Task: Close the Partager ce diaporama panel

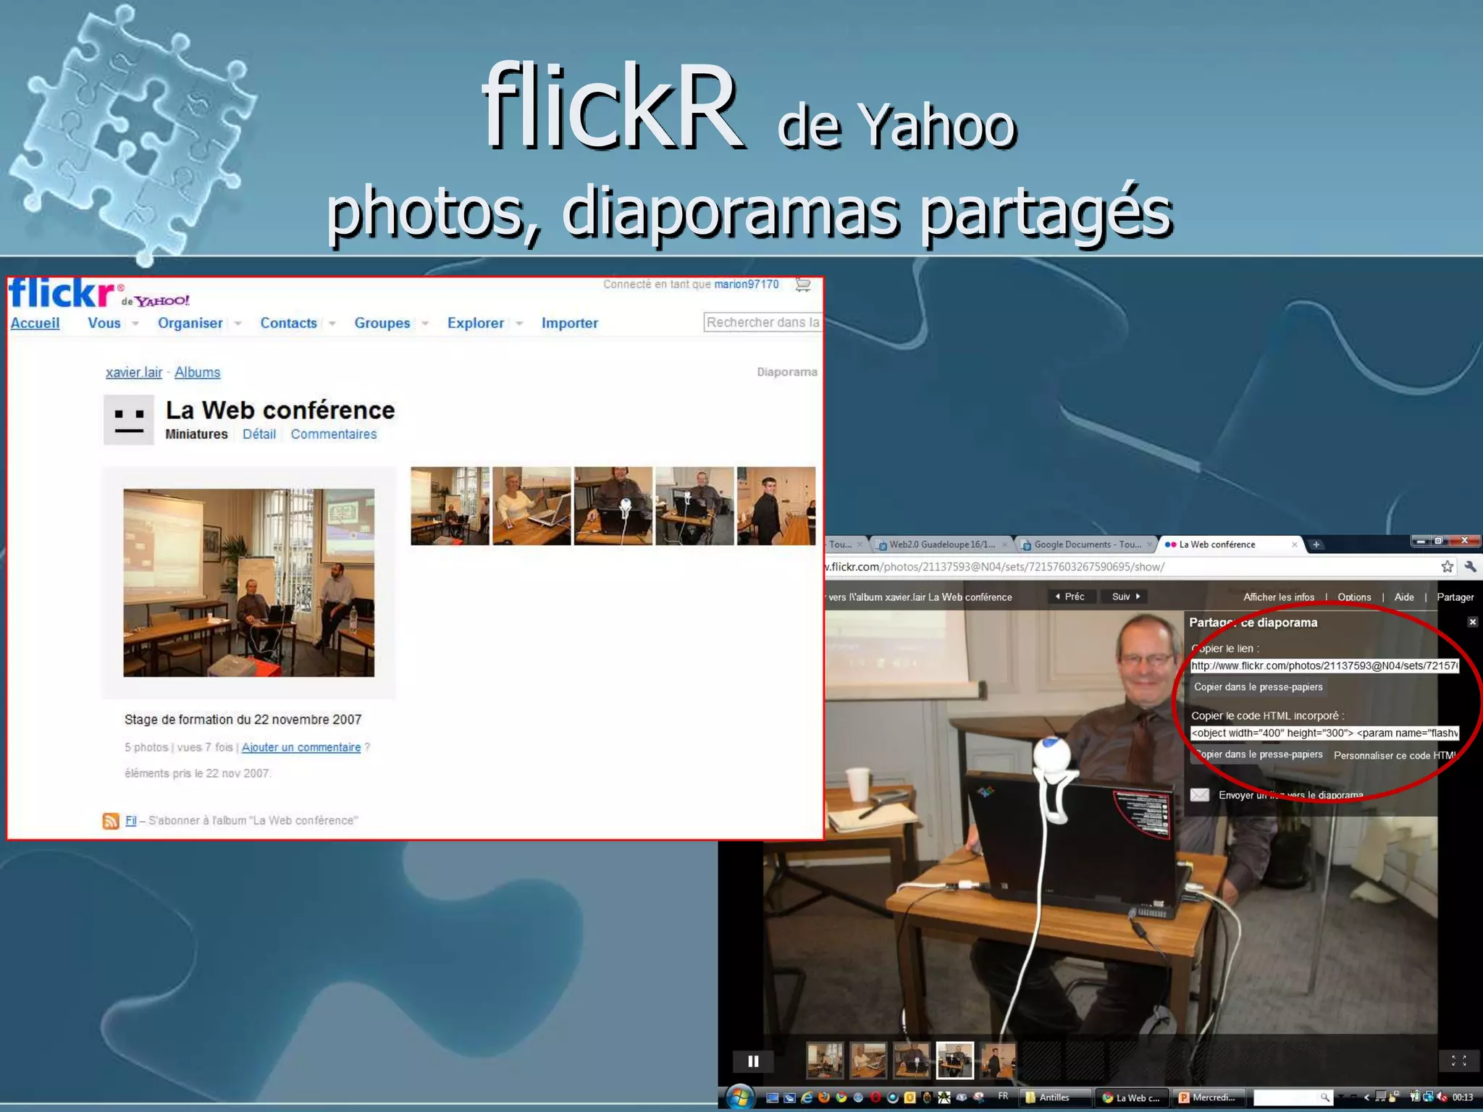Action: click(x=1472, y=622)
